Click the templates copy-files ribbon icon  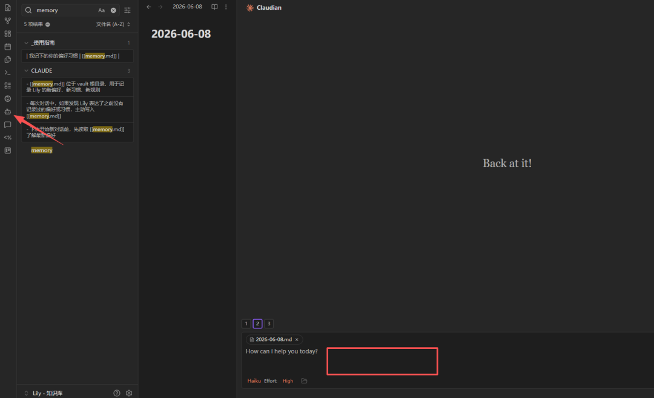pos(7,59)
